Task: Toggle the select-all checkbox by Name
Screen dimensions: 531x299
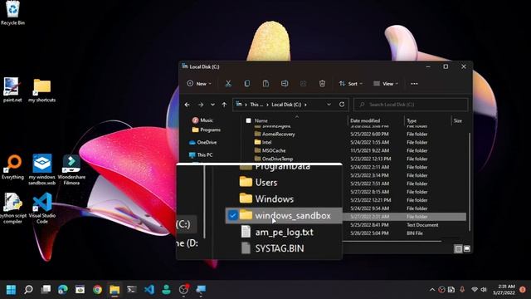Action: (248, 120)
